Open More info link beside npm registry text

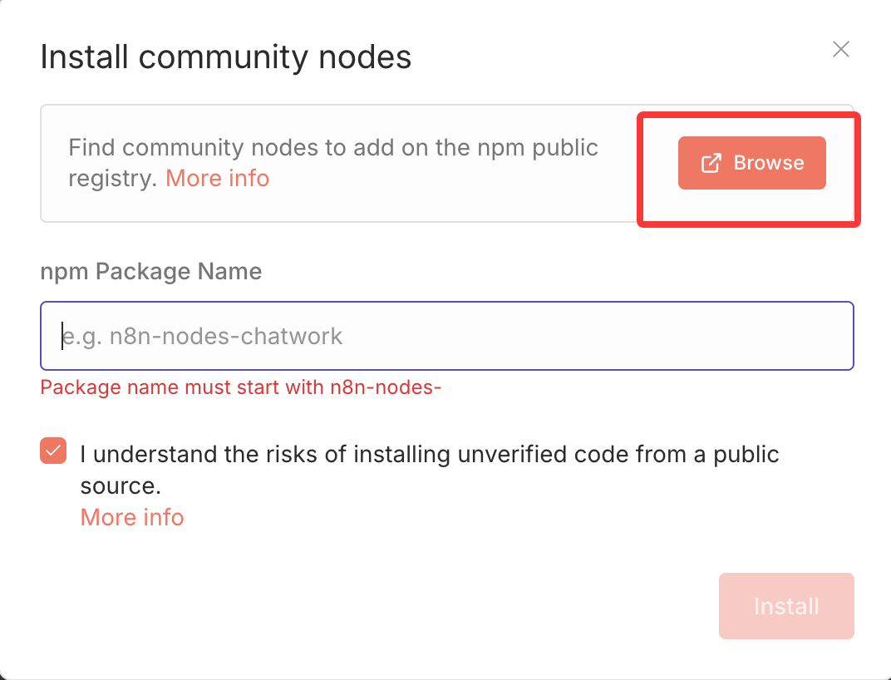(217, 179)
